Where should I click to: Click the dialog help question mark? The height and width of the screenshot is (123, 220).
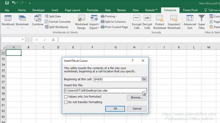132,61
